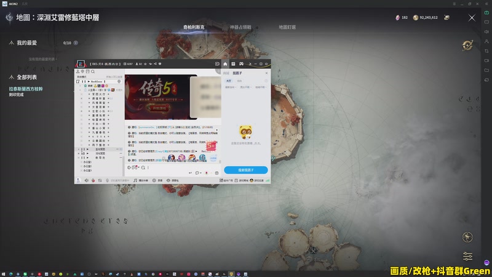Viewport: 492px width, 277px height.
Task: Switch to the 神器占領戰 tab
Action: coord(240,27)
